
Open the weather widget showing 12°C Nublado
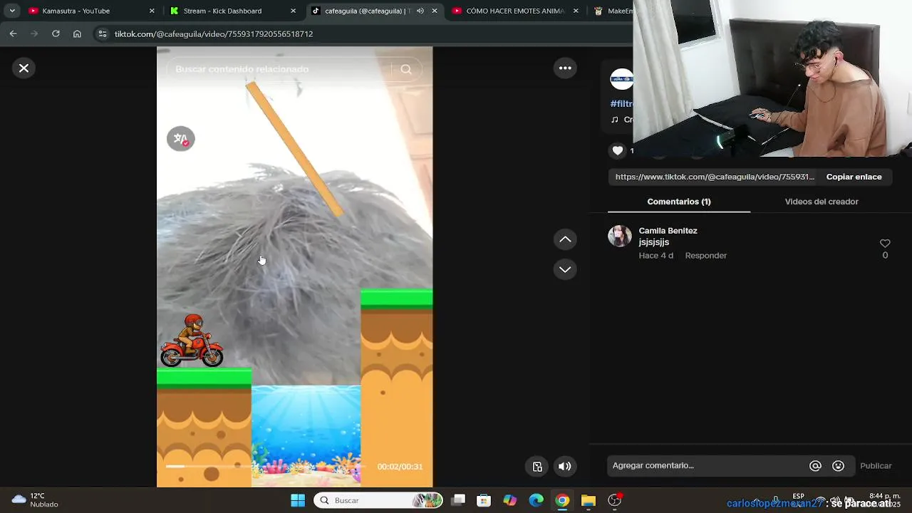[x=36, y=500]
